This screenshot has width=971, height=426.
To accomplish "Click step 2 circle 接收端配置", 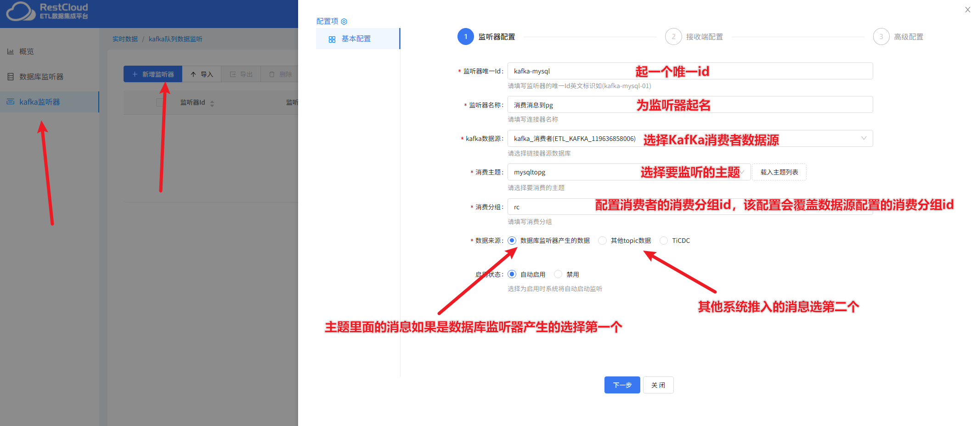I will (673, 37).
